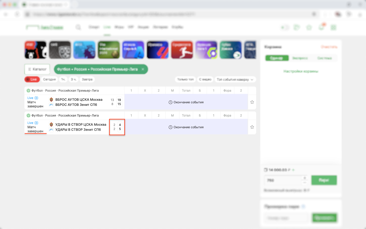Open live video icon for ВБРОС АУТОВ match
Viewport: 366px width, 229px height.
pos(36,98)
